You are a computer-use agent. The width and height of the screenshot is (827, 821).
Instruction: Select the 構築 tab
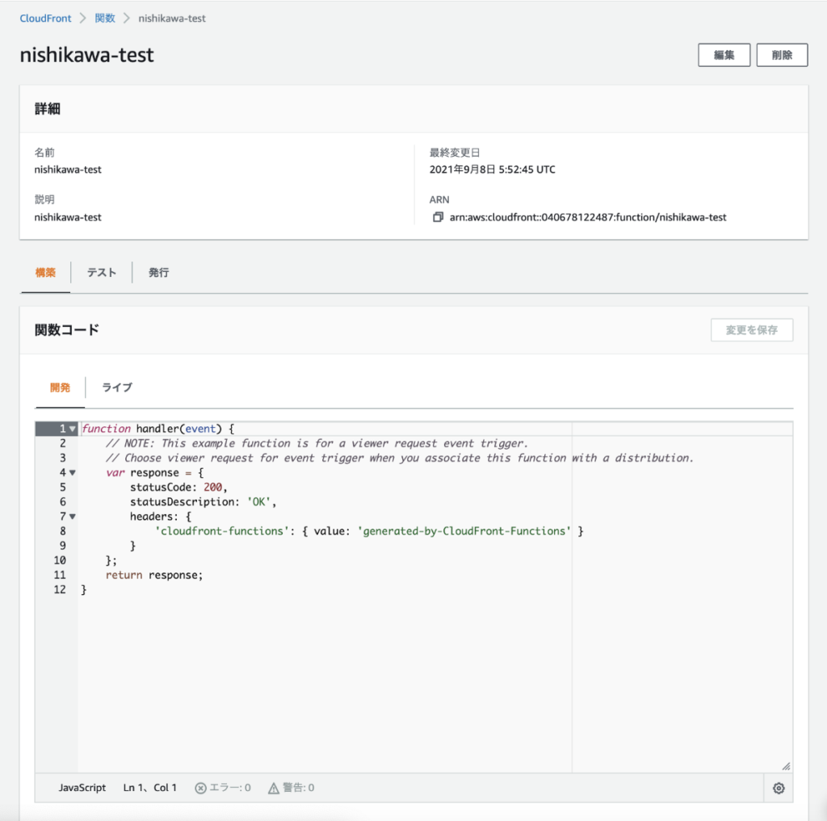[45, 272]
